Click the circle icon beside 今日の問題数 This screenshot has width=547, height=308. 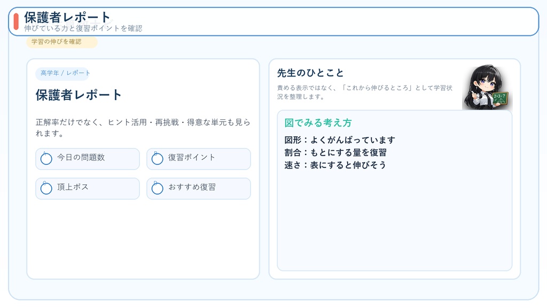(46, 159)
